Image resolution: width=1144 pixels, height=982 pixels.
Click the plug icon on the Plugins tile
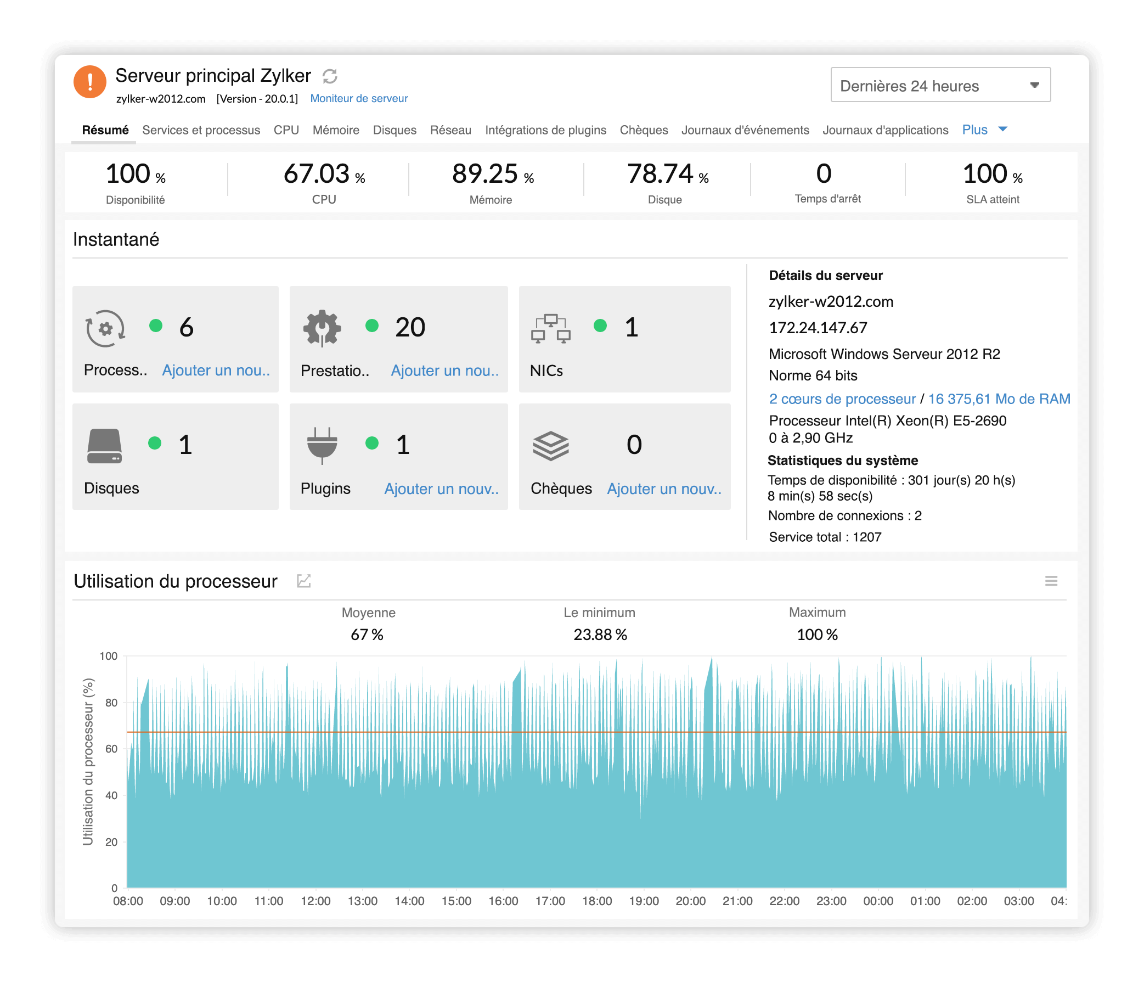(x=322, y=446)
